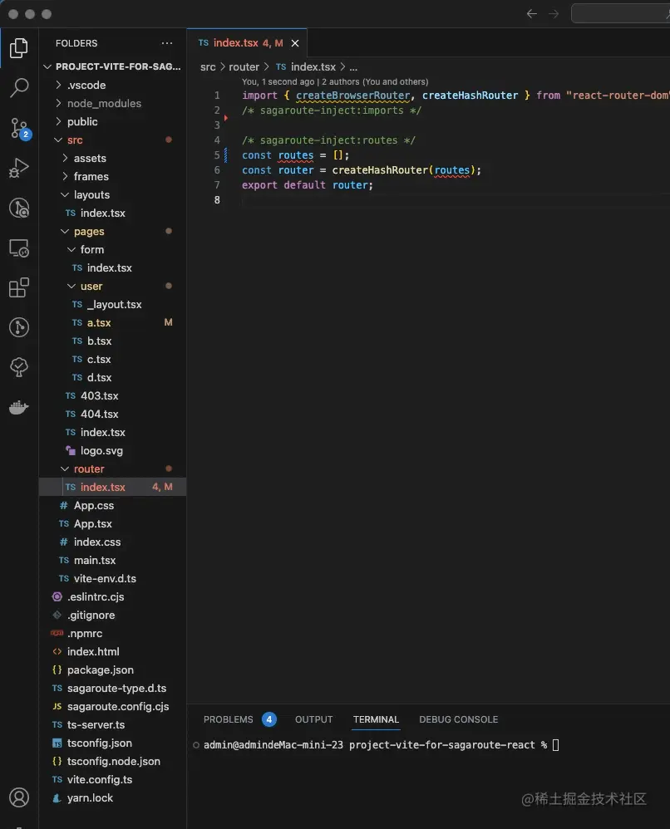Open Source Control with badge 2

point(20,129)
